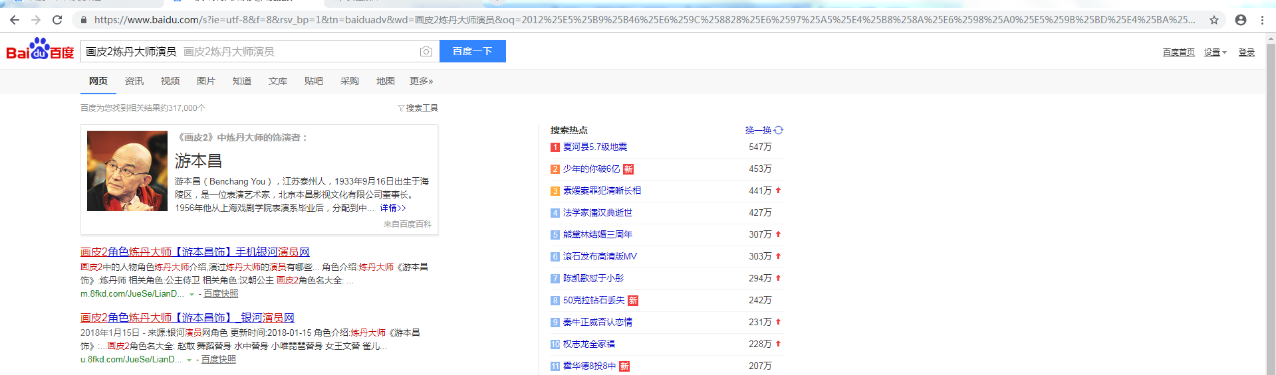The width and height of the screenshot is (1276, 375).
Task: Open hot search 50克拉钻石丢失
Action: pyautogui.click(x=594, y=301)
